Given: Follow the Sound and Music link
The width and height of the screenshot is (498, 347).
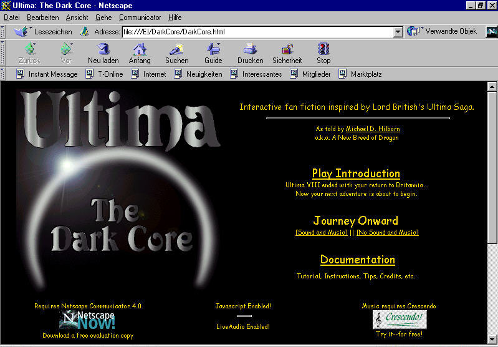Looking at the screenshot, I should [x=322, y=233].
